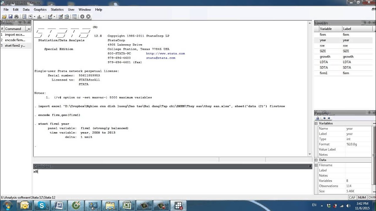Viewport: 376px width, 211px height.
Task: Click the Save toolbar icon
Action: point(10,17)
